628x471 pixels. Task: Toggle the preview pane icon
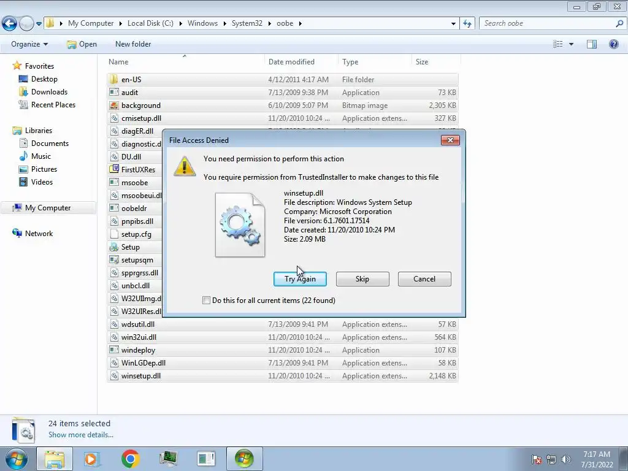(592, 44)
